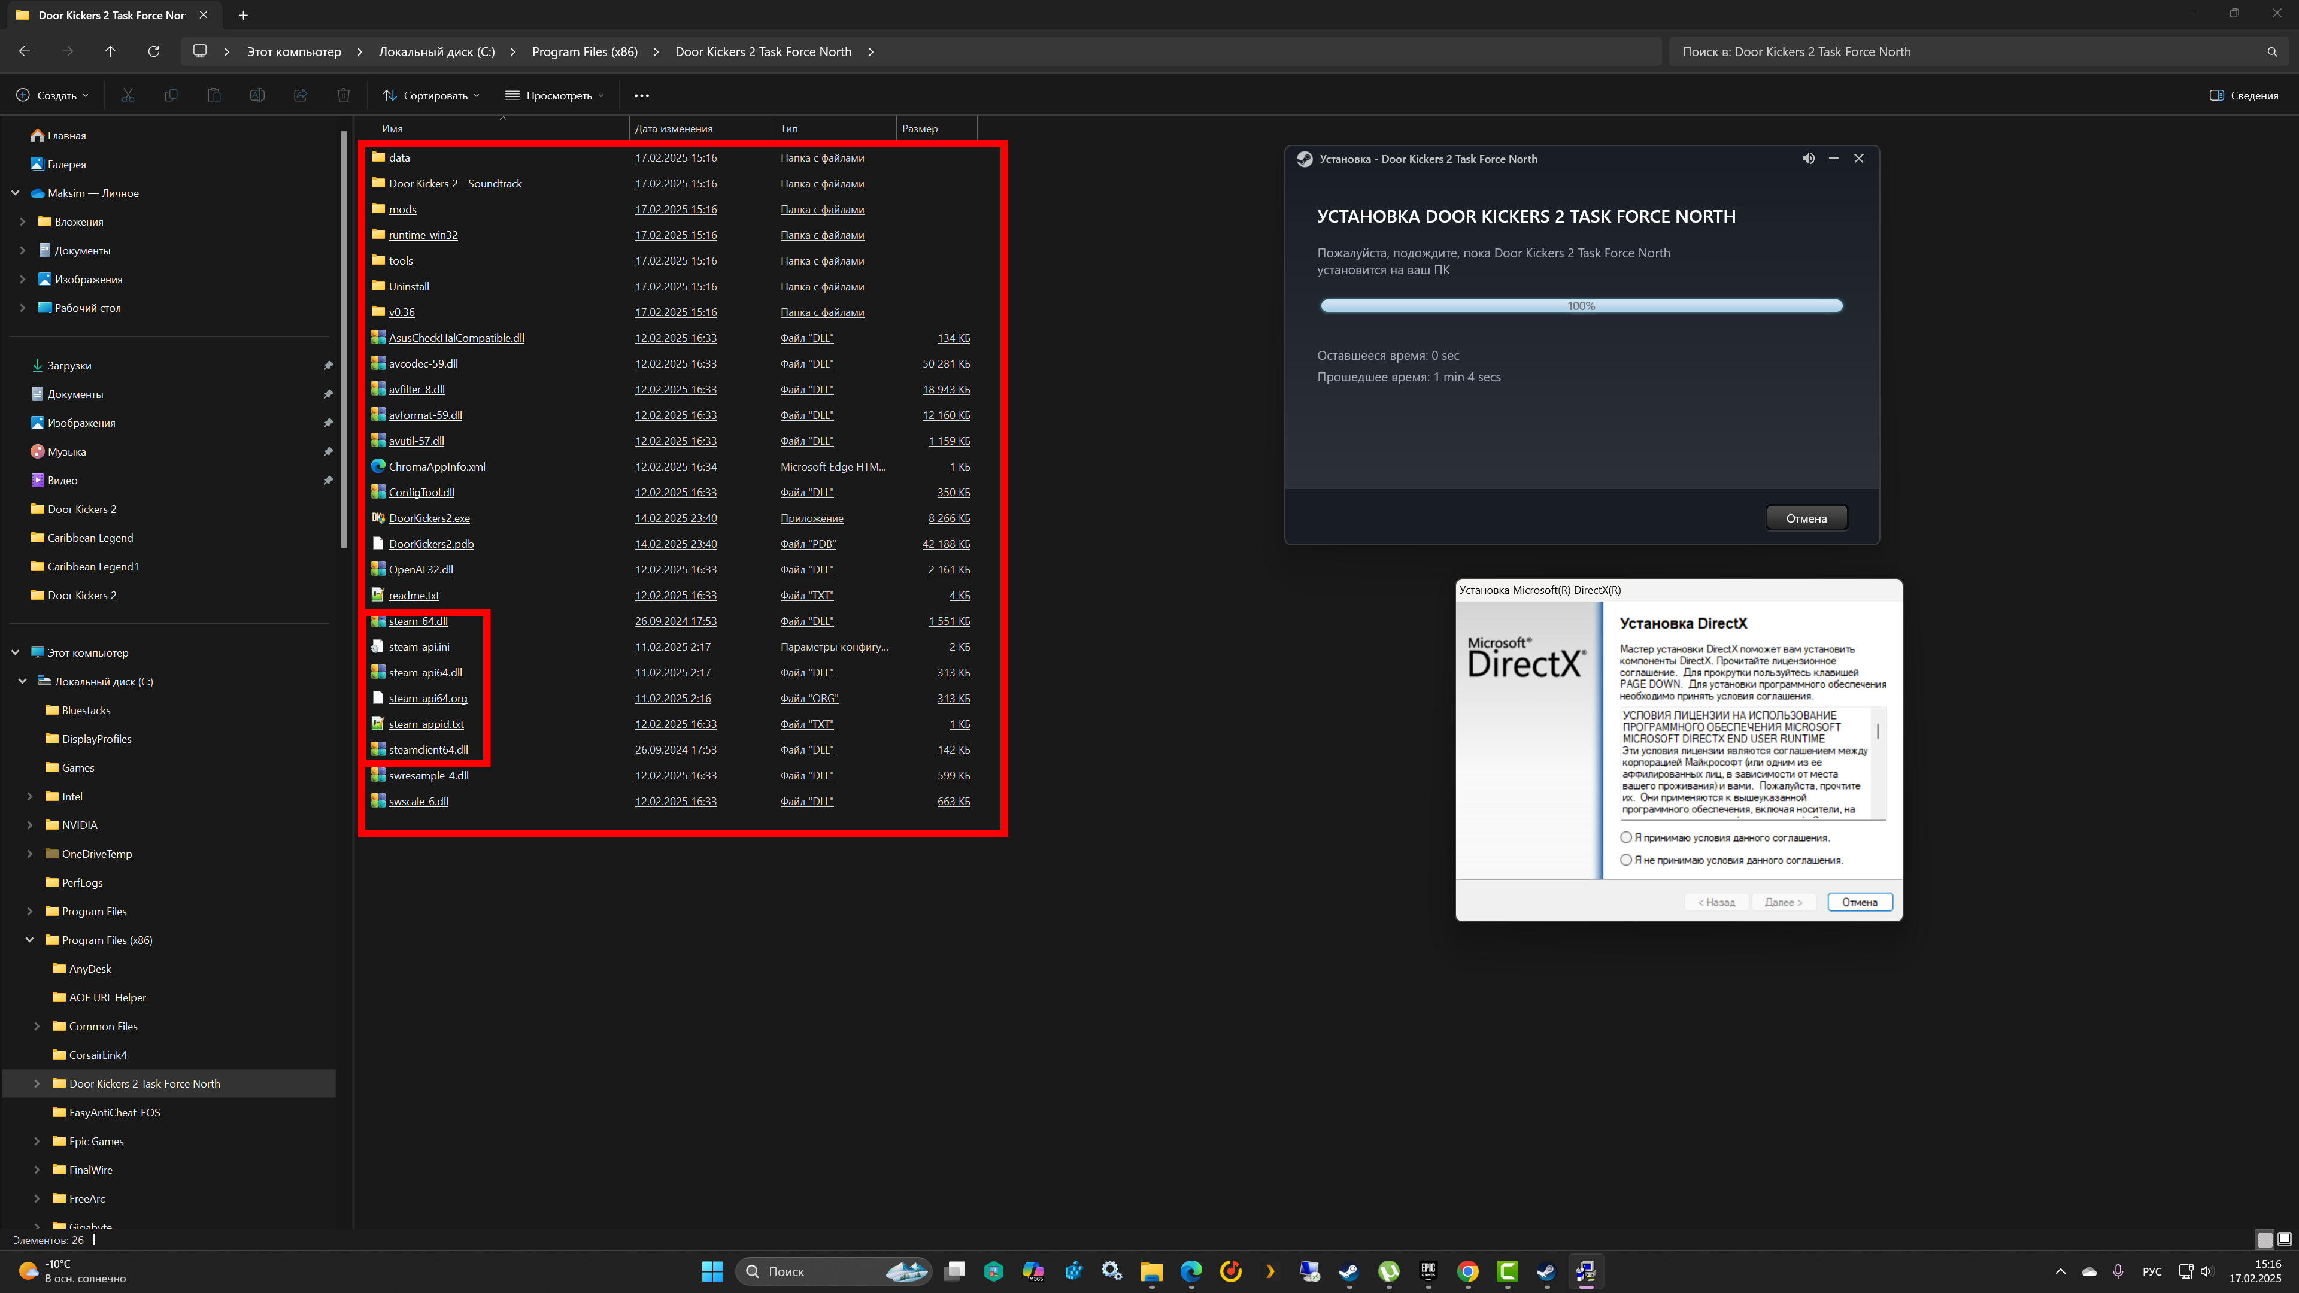Open the Просмотреть dropdown
The width and height of the screenshot is (2299, 1293).
554,96
